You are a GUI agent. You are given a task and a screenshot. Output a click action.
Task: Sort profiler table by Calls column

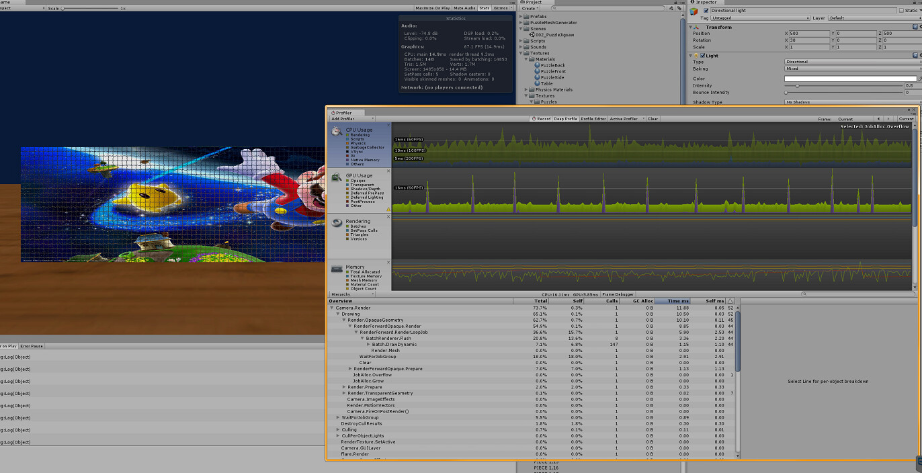[x=603, y=301]
